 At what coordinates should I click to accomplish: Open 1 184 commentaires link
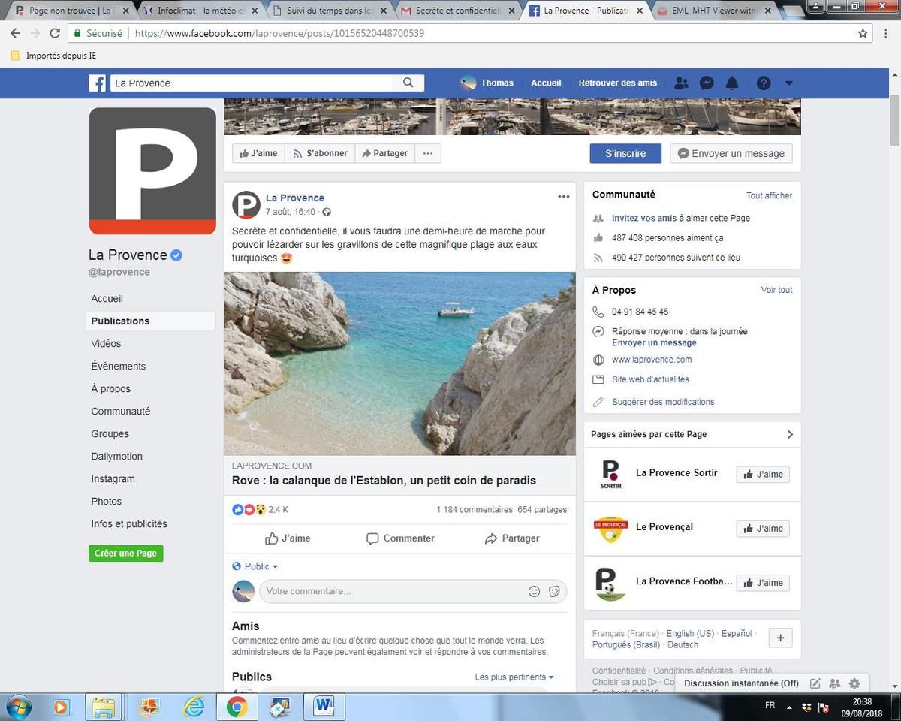click(475, 509)
